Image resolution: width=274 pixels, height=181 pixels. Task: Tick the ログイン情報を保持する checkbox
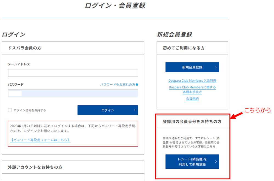[10, 110]
